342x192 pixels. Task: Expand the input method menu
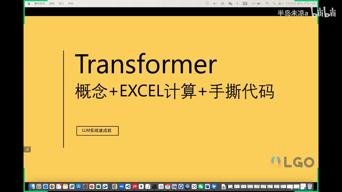pos(245,3)
